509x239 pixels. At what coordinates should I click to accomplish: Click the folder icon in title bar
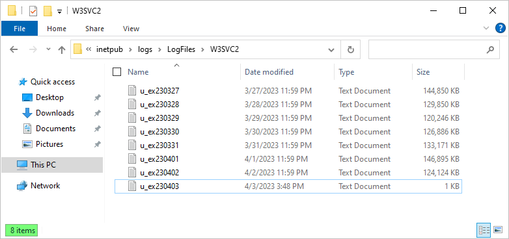point(12,11)
